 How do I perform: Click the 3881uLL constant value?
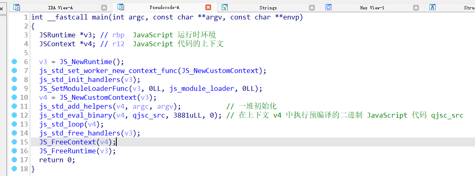[190, 115]
